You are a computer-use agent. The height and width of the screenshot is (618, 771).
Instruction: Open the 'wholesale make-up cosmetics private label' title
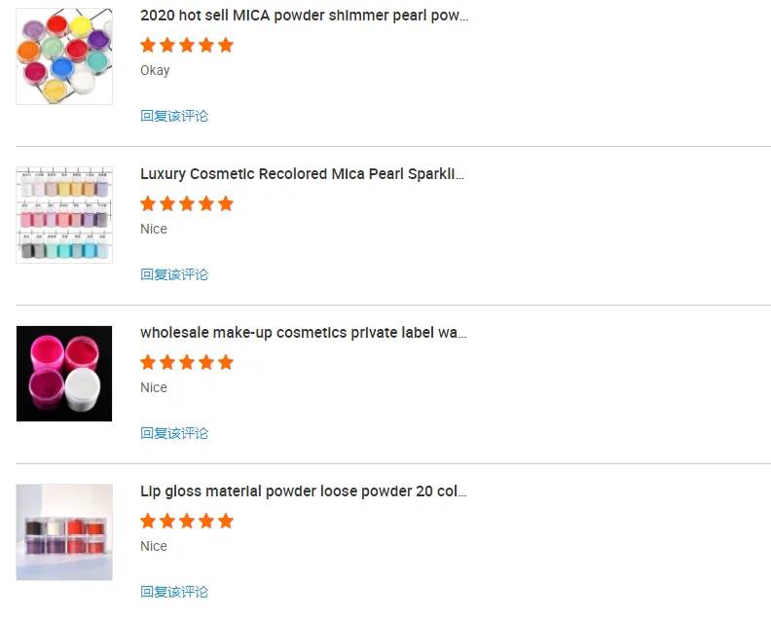click(303, 333)
